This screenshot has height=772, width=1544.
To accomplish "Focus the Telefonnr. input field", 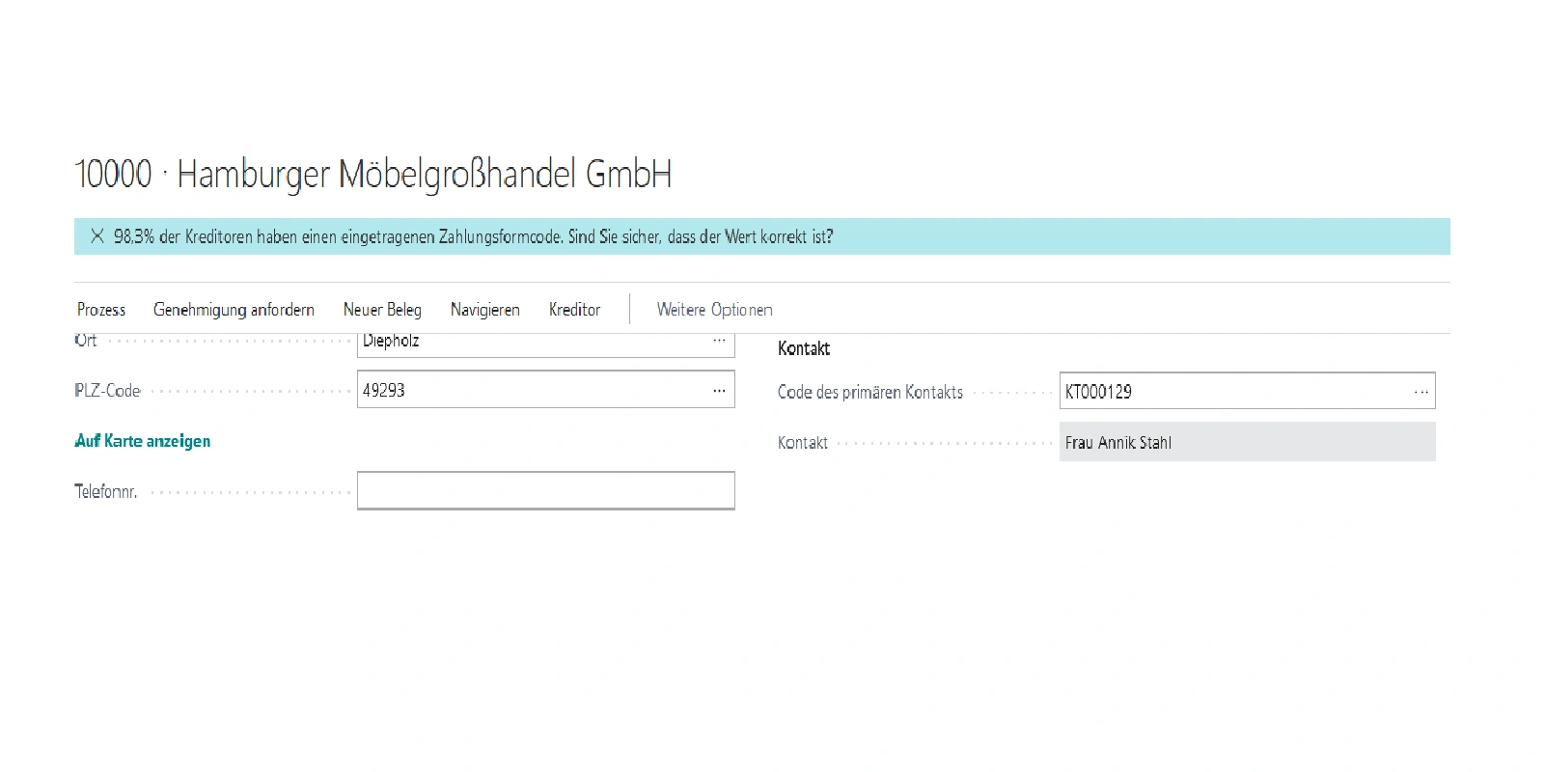I will point(545,491).
